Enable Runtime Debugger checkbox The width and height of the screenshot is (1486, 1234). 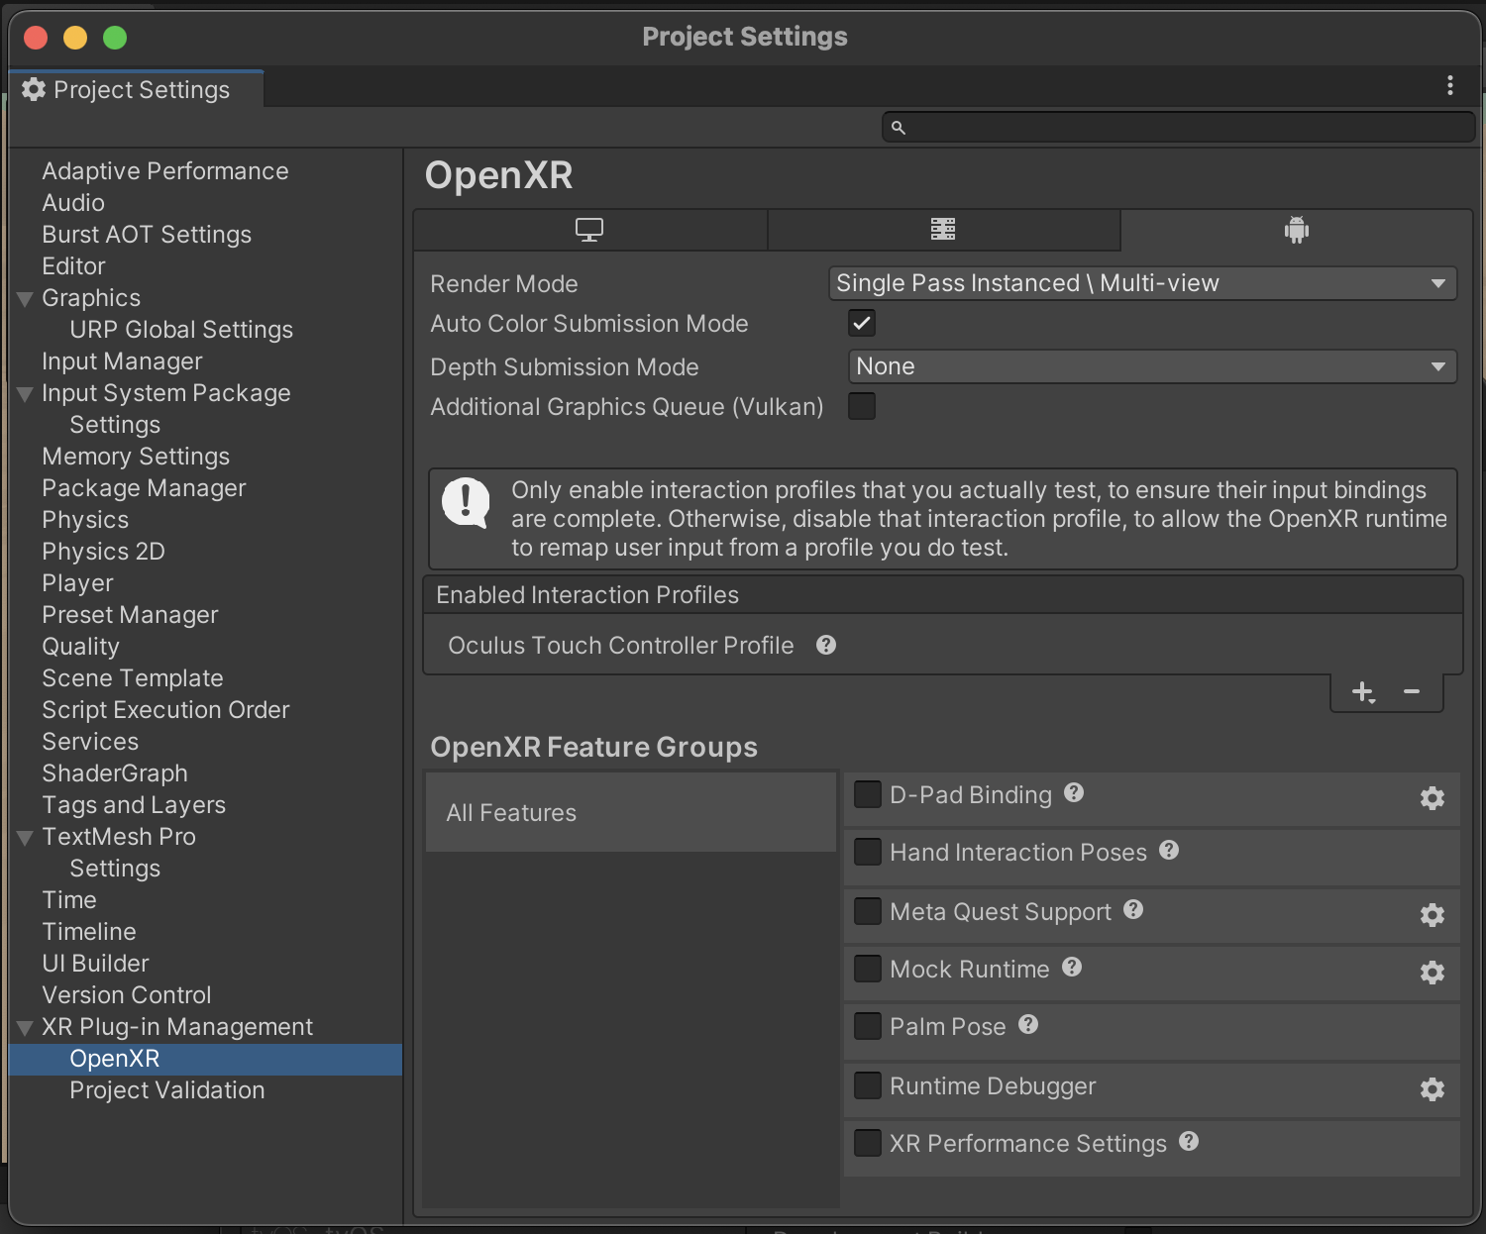point(868,1085)
